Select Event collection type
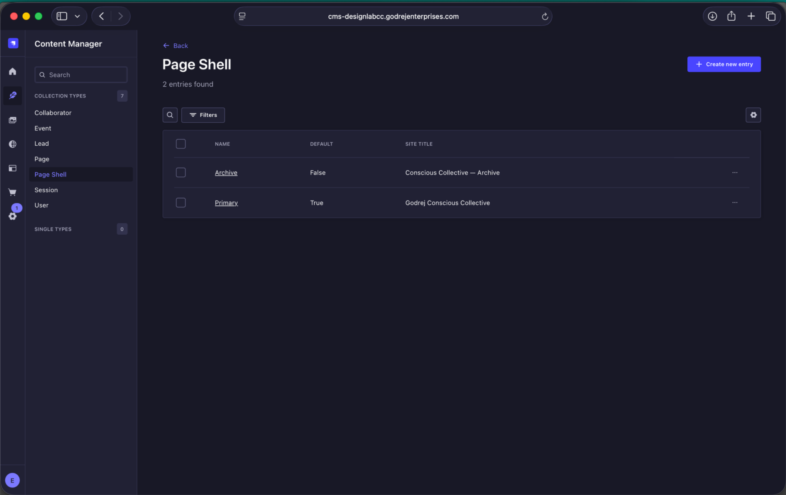This screenshot has height=495, width=786. [x=43, y=128]
